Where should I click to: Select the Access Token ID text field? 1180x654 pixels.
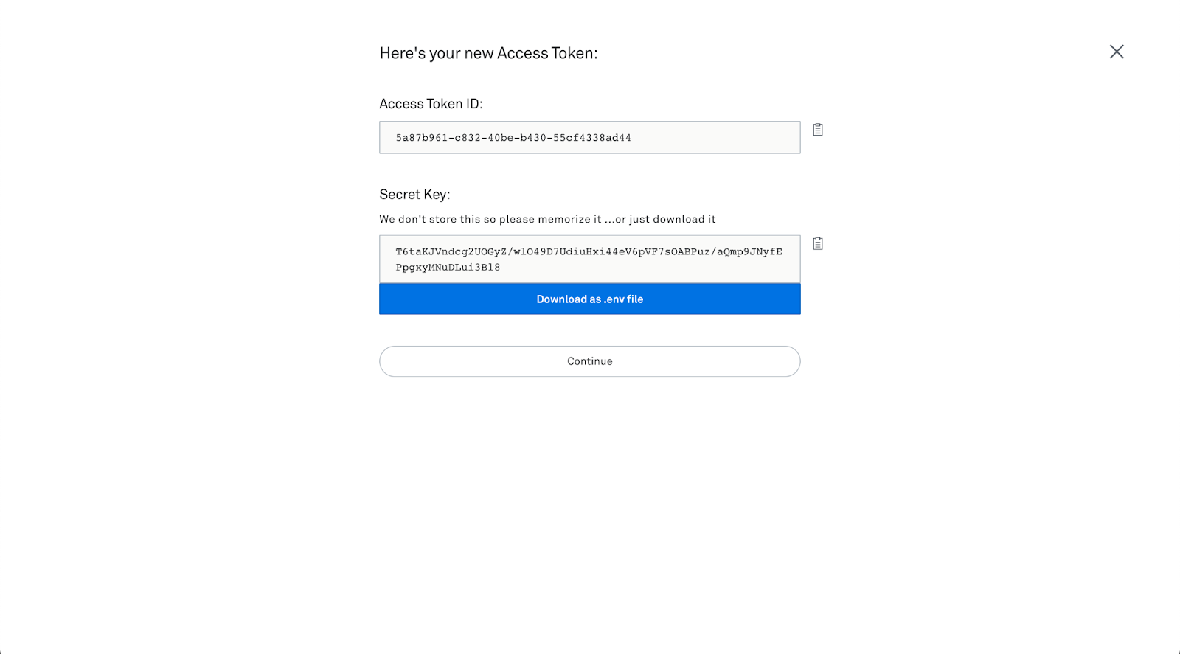(589, 137)
